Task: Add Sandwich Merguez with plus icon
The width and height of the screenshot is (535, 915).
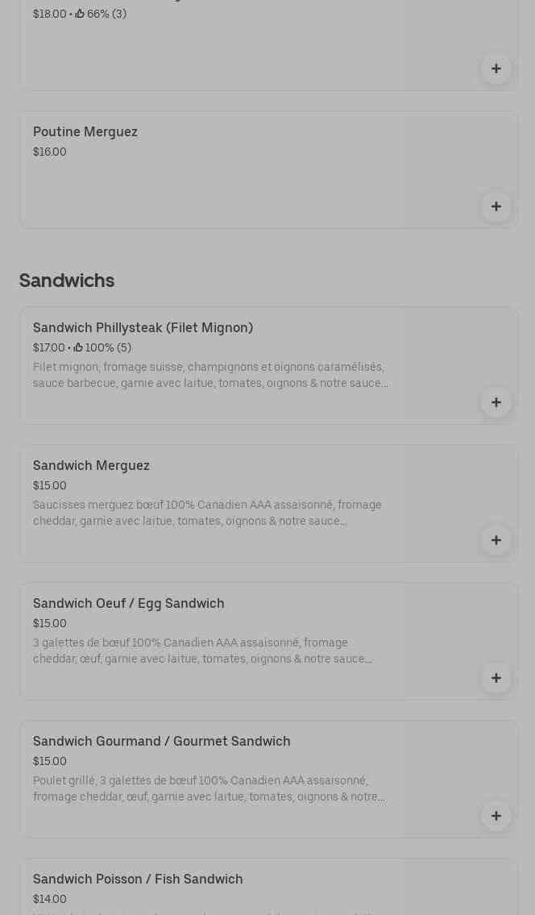Action: 496,540
